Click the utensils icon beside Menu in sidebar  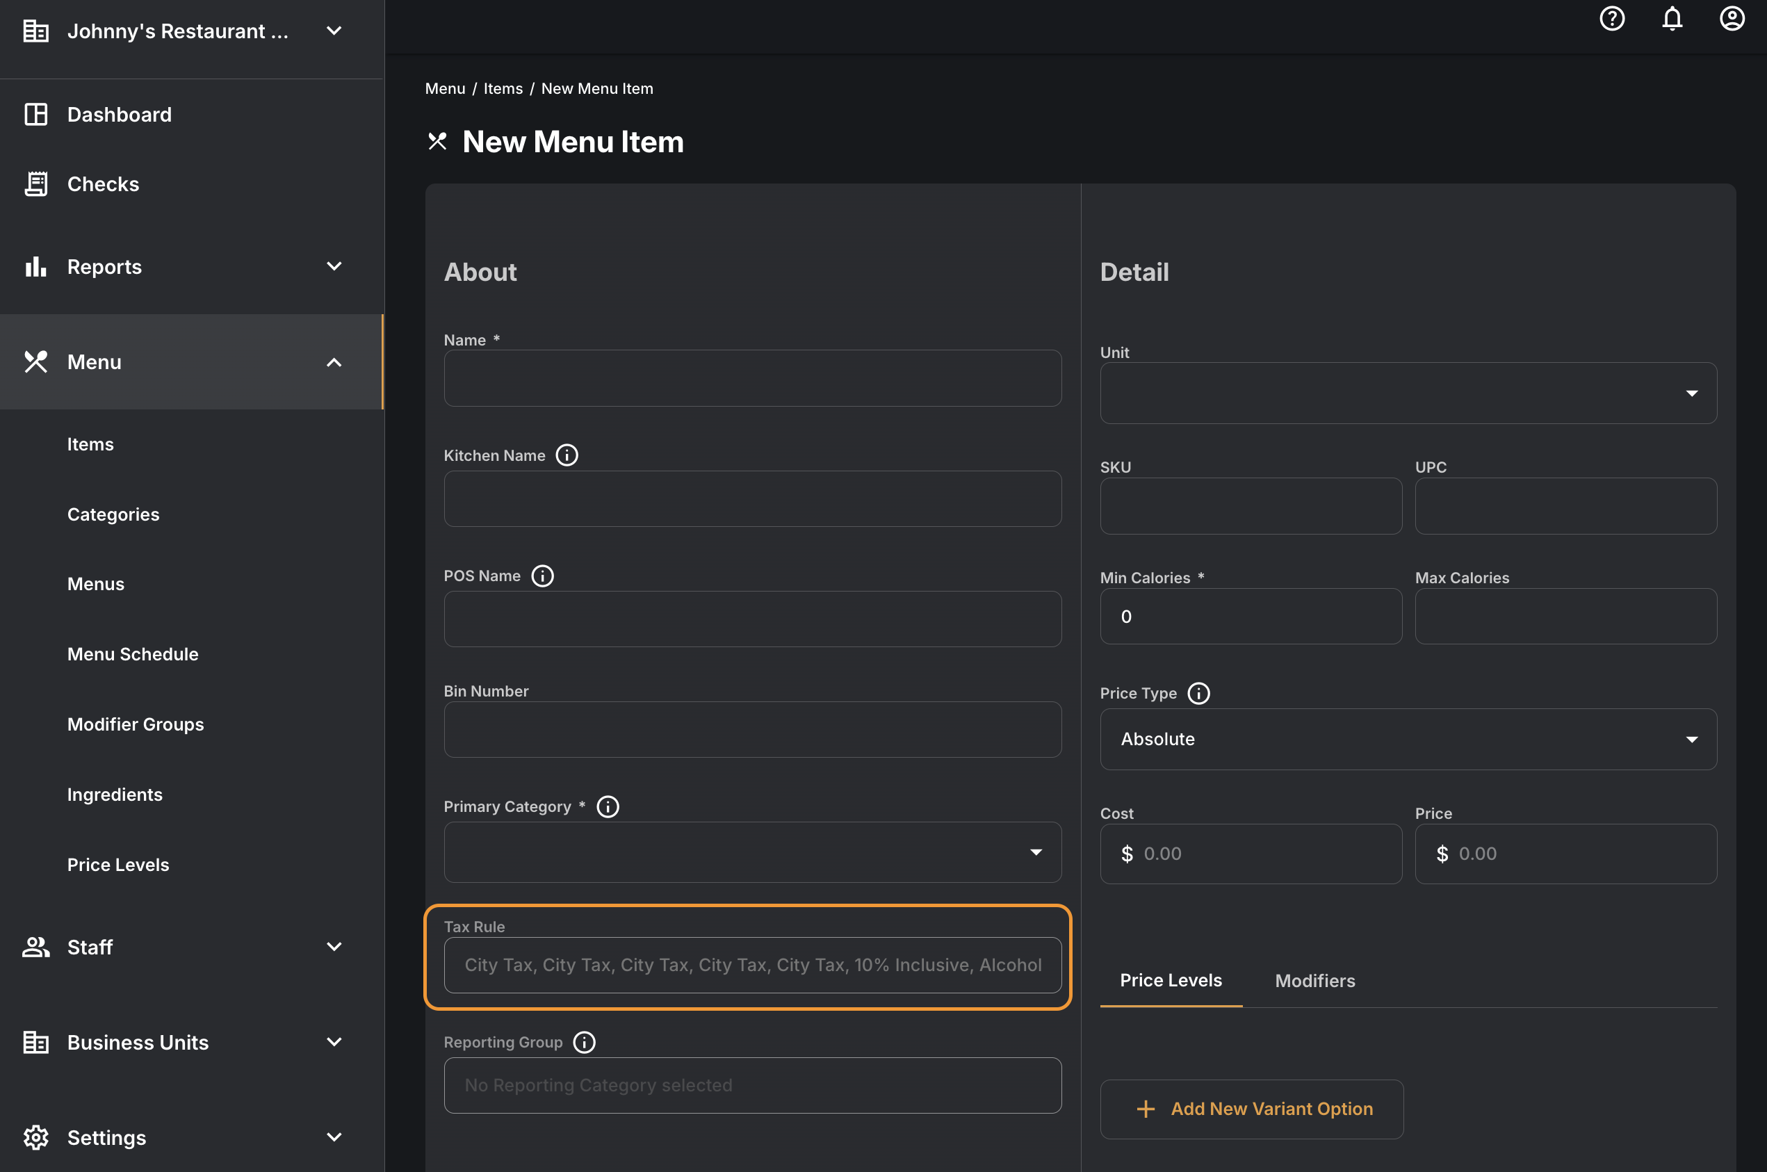tap(36, 361)
